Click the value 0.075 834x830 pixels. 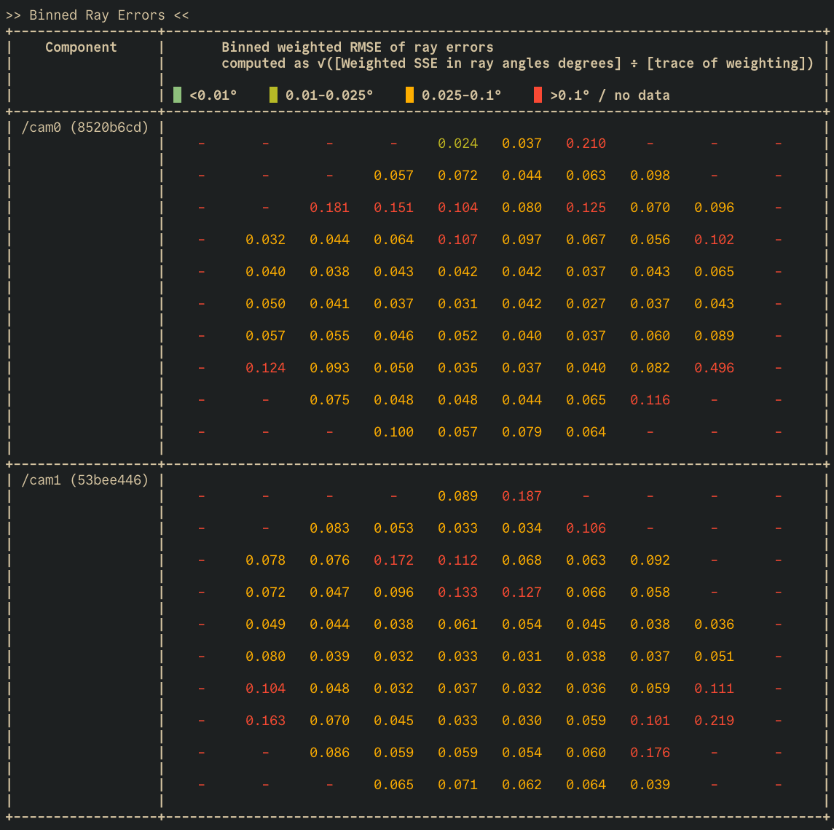[x=330, y=400]
